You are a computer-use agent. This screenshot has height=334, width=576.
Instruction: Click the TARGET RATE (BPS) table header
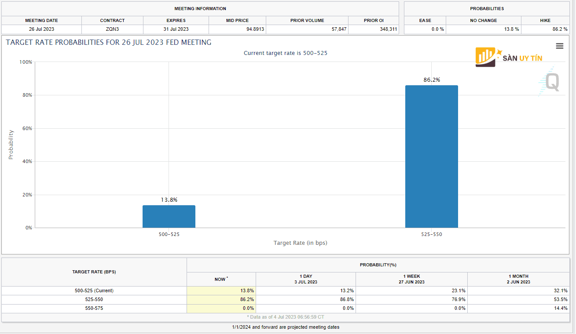pos(94,272)
